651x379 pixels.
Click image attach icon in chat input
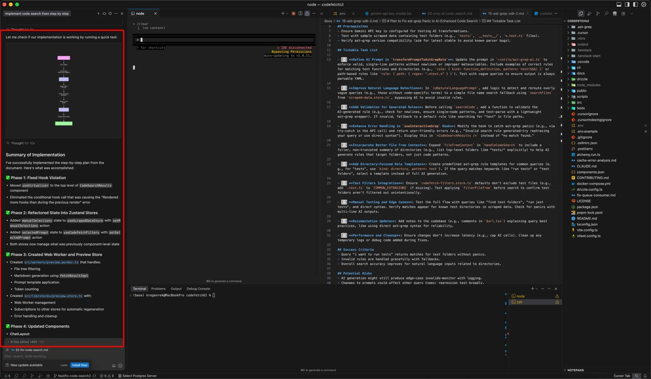[113, 365]
